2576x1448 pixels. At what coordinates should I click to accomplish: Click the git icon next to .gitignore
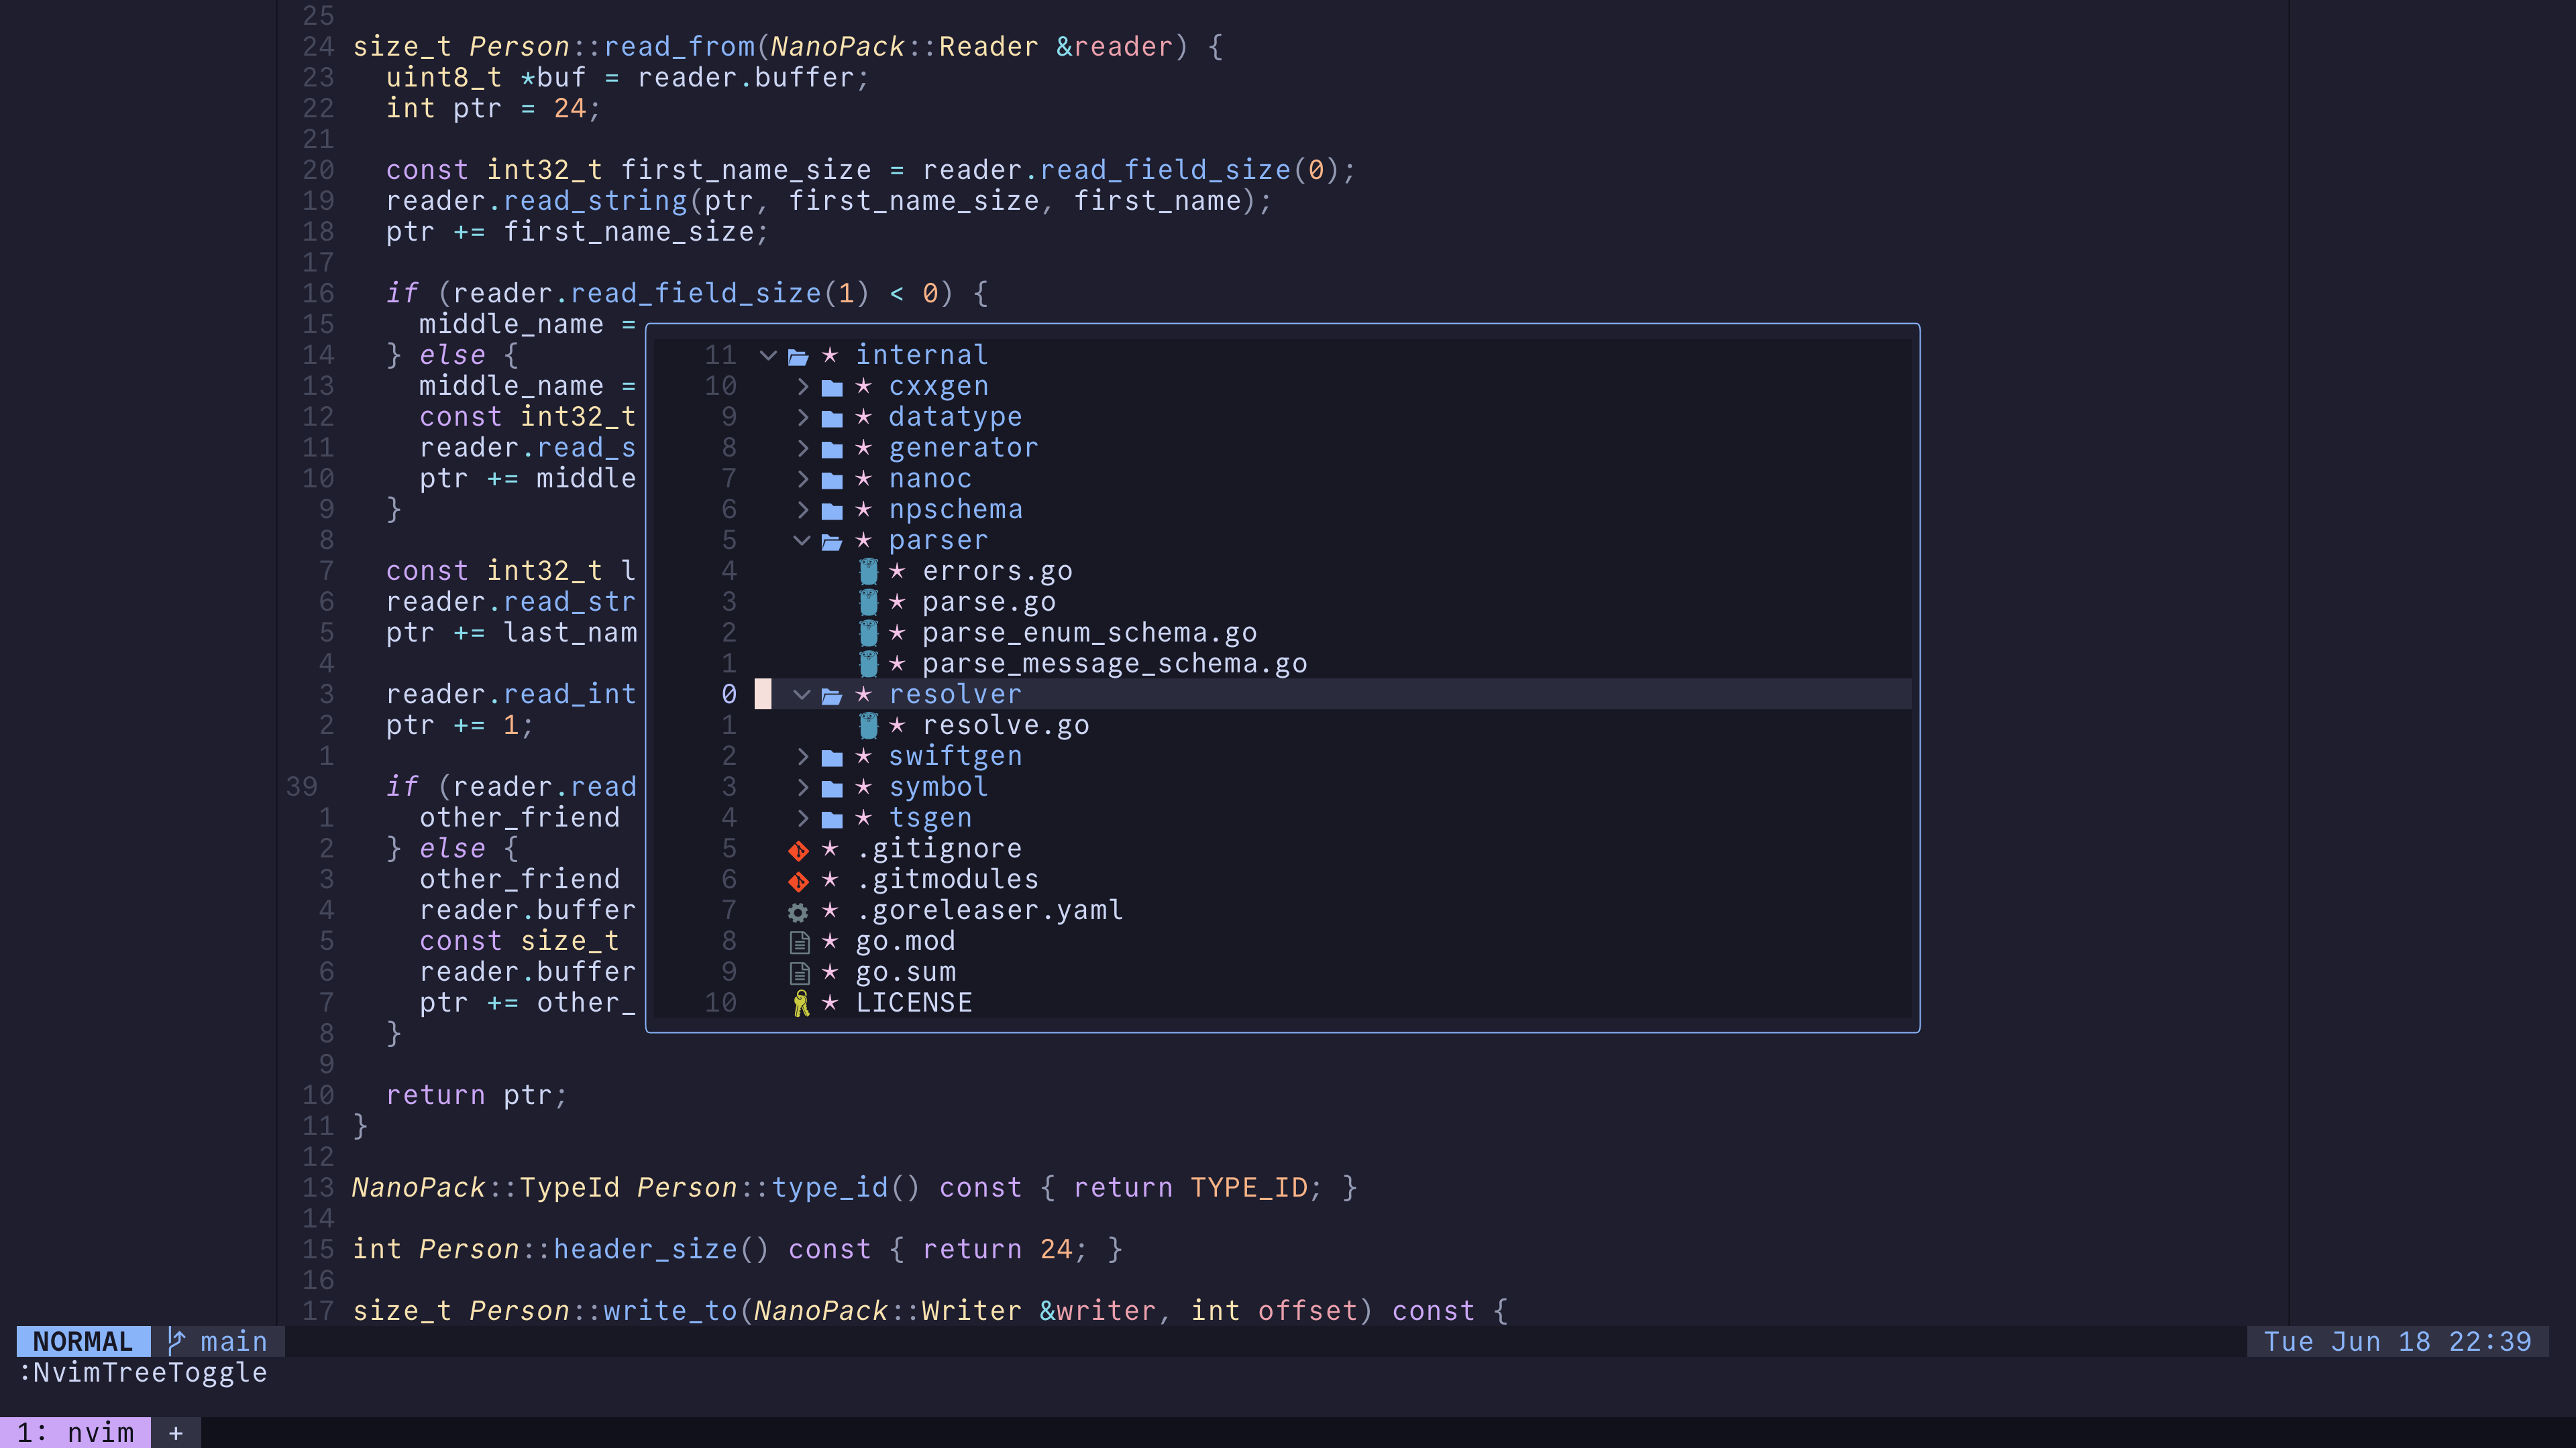click(x=798, y=851)
